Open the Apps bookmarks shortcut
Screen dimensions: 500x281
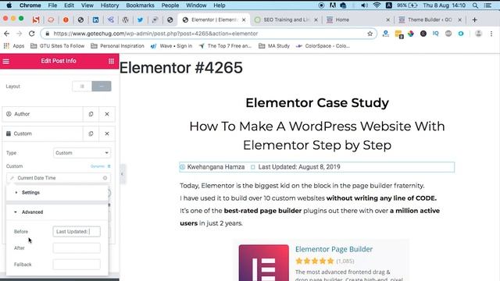(14, 46)
